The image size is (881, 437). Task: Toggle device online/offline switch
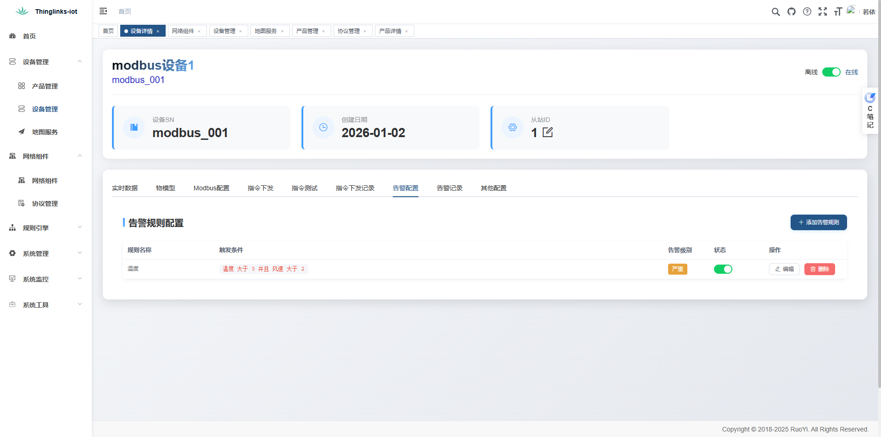[831, 72]
